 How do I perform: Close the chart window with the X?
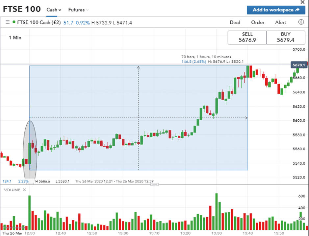302,2
